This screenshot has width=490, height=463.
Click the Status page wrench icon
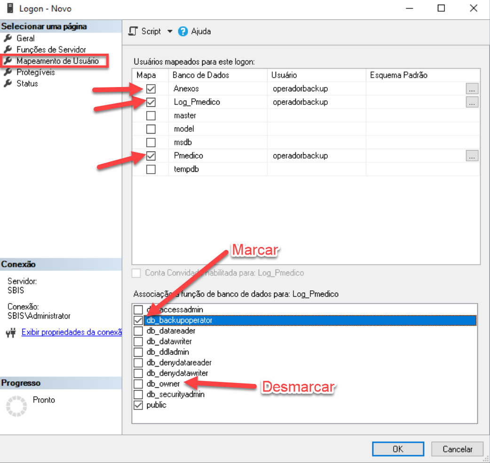pos(8,84)
